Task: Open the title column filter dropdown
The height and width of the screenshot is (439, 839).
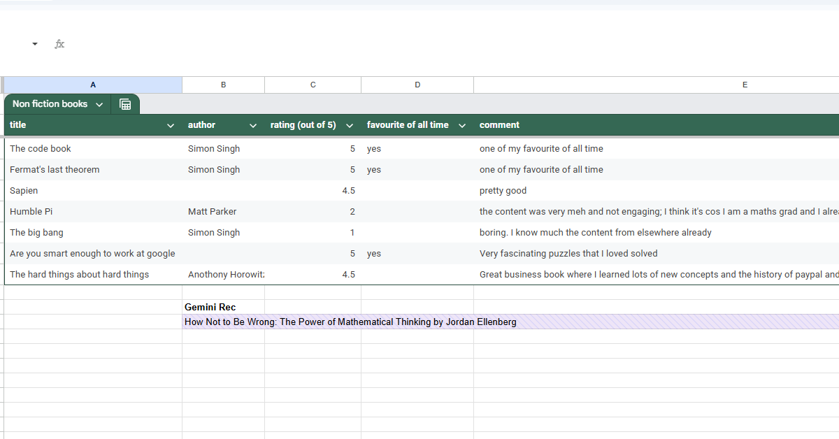Action: [x=171, y=126]
